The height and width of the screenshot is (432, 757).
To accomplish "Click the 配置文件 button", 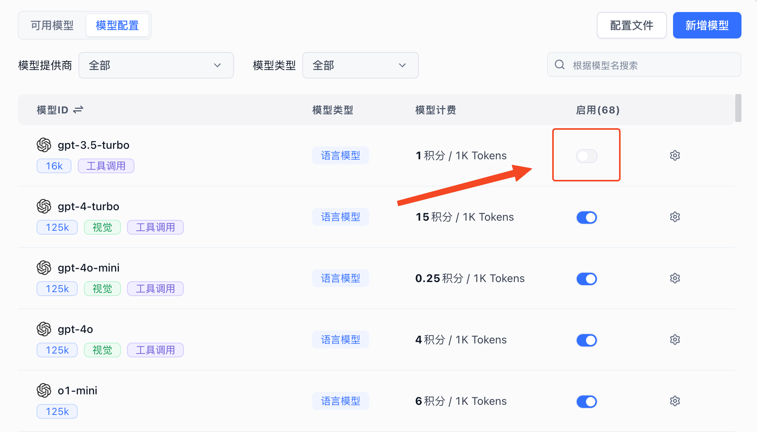I will tap(631, 26).
